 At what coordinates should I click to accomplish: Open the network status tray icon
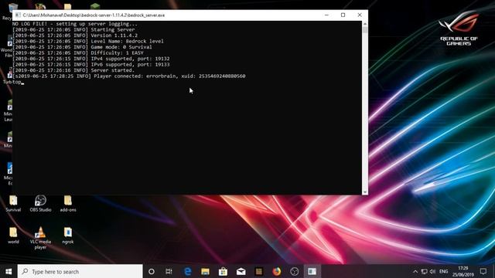tap(425, 271)
